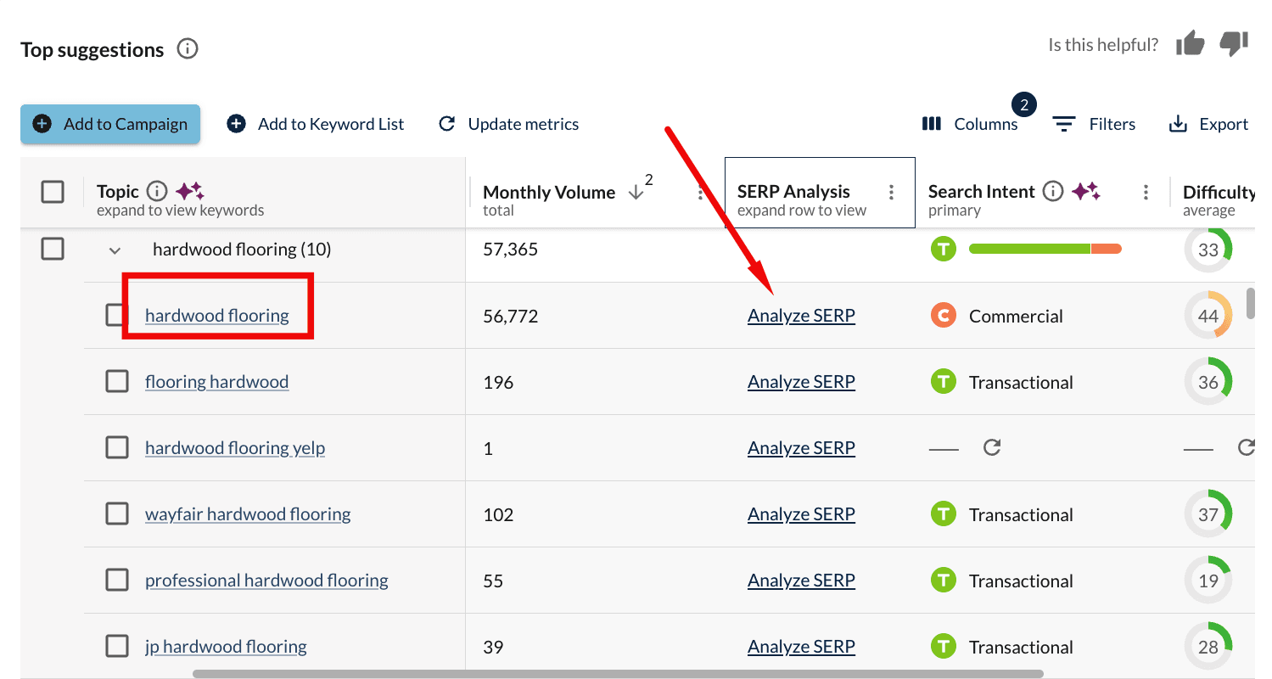Image resolution: width=1272 pixels, height=679 pixels.
Task: Click the thumbs up helpful icon
Action: click(1191, 44)
